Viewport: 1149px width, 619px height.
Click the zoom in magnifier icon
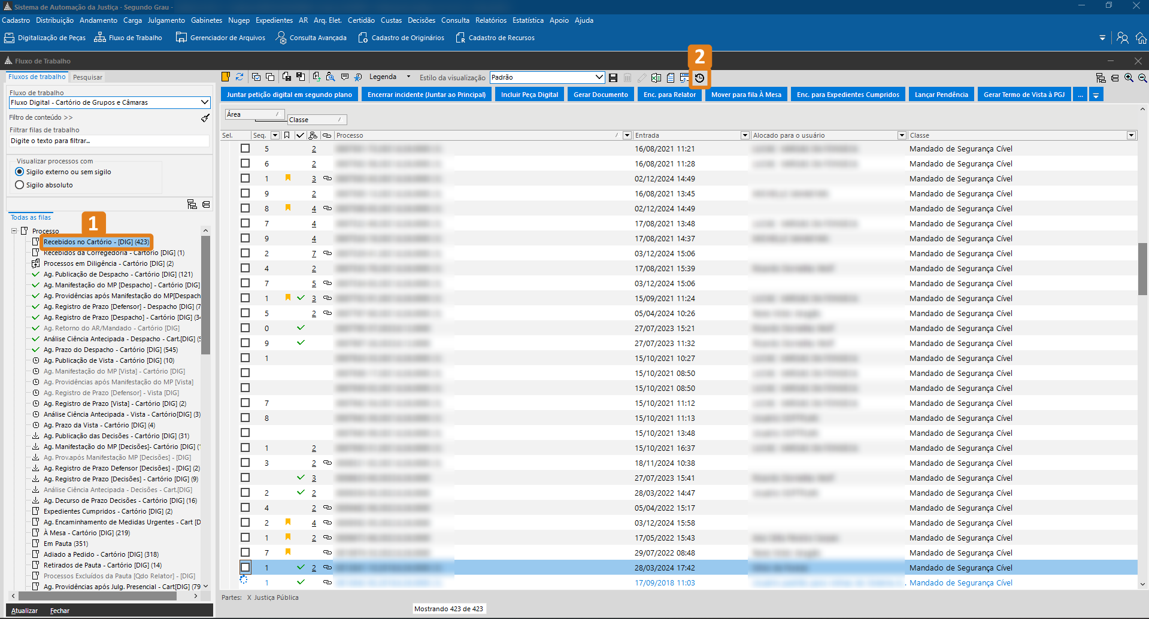pyautogui.click(x=1129, y=78)
